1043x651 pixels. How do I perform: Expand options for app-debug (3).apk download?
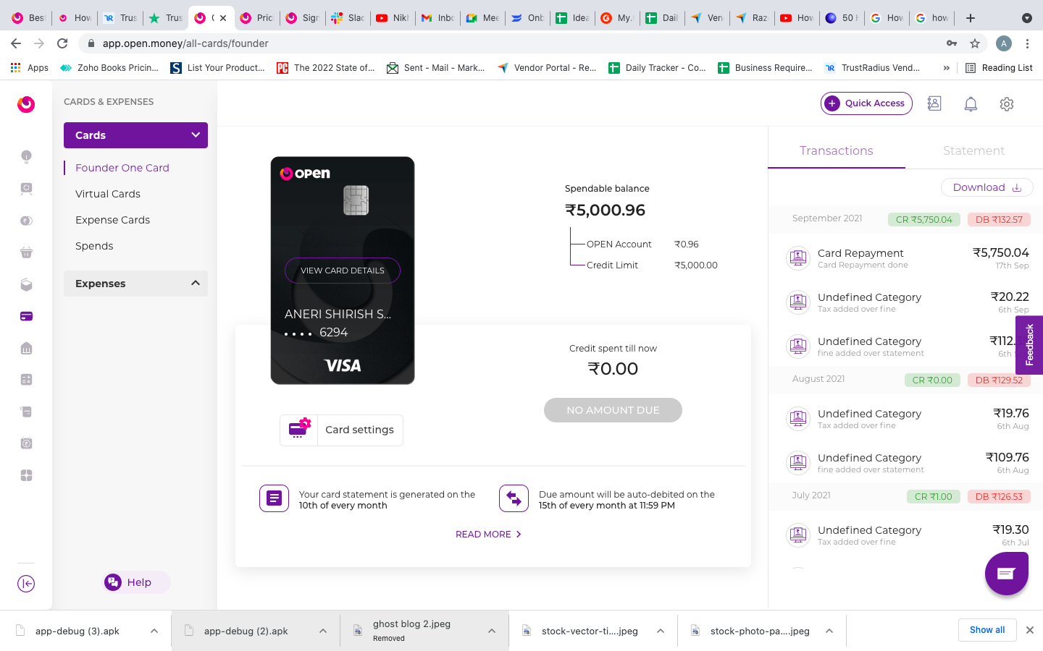[x=154, y=631]
